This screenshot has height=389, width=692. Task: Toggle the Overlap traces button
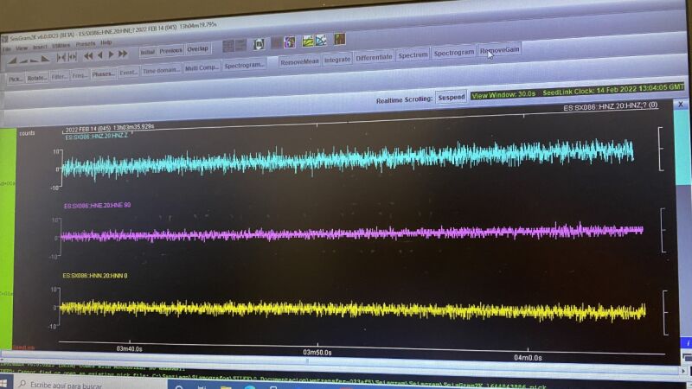pyautogui.click(x=198, y=49)
